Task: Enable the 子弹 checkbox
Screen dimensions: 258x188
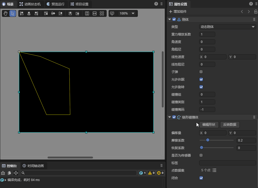Action: 201,72
